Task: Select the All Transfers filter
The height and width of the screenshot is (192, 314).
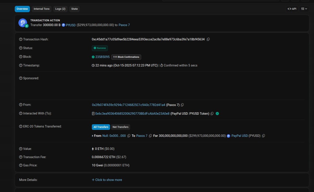Action: pyautogui.click(x=101, y=127)
